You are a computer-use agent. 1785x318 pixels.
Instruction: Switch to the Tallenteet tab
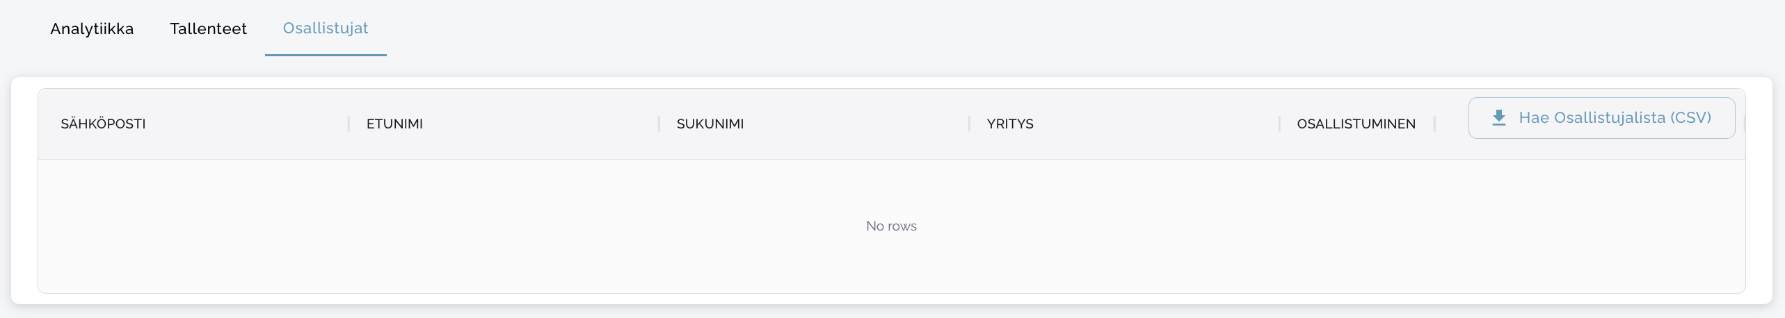[x=208, y=28]
